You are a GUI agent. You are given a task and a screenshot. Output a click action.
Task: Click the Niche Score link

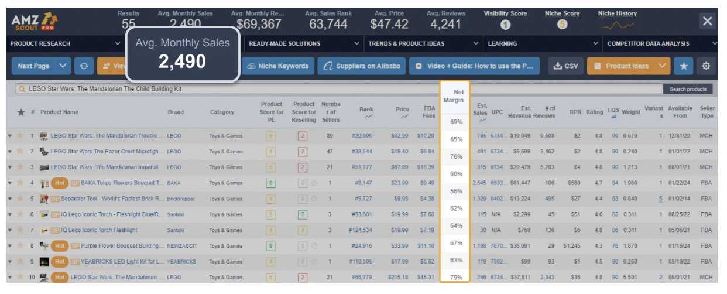[x=562, y=13]
